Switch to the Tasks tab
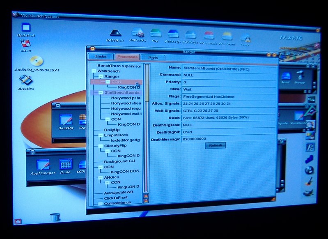The image size is (328, 239). coord(101,57)
